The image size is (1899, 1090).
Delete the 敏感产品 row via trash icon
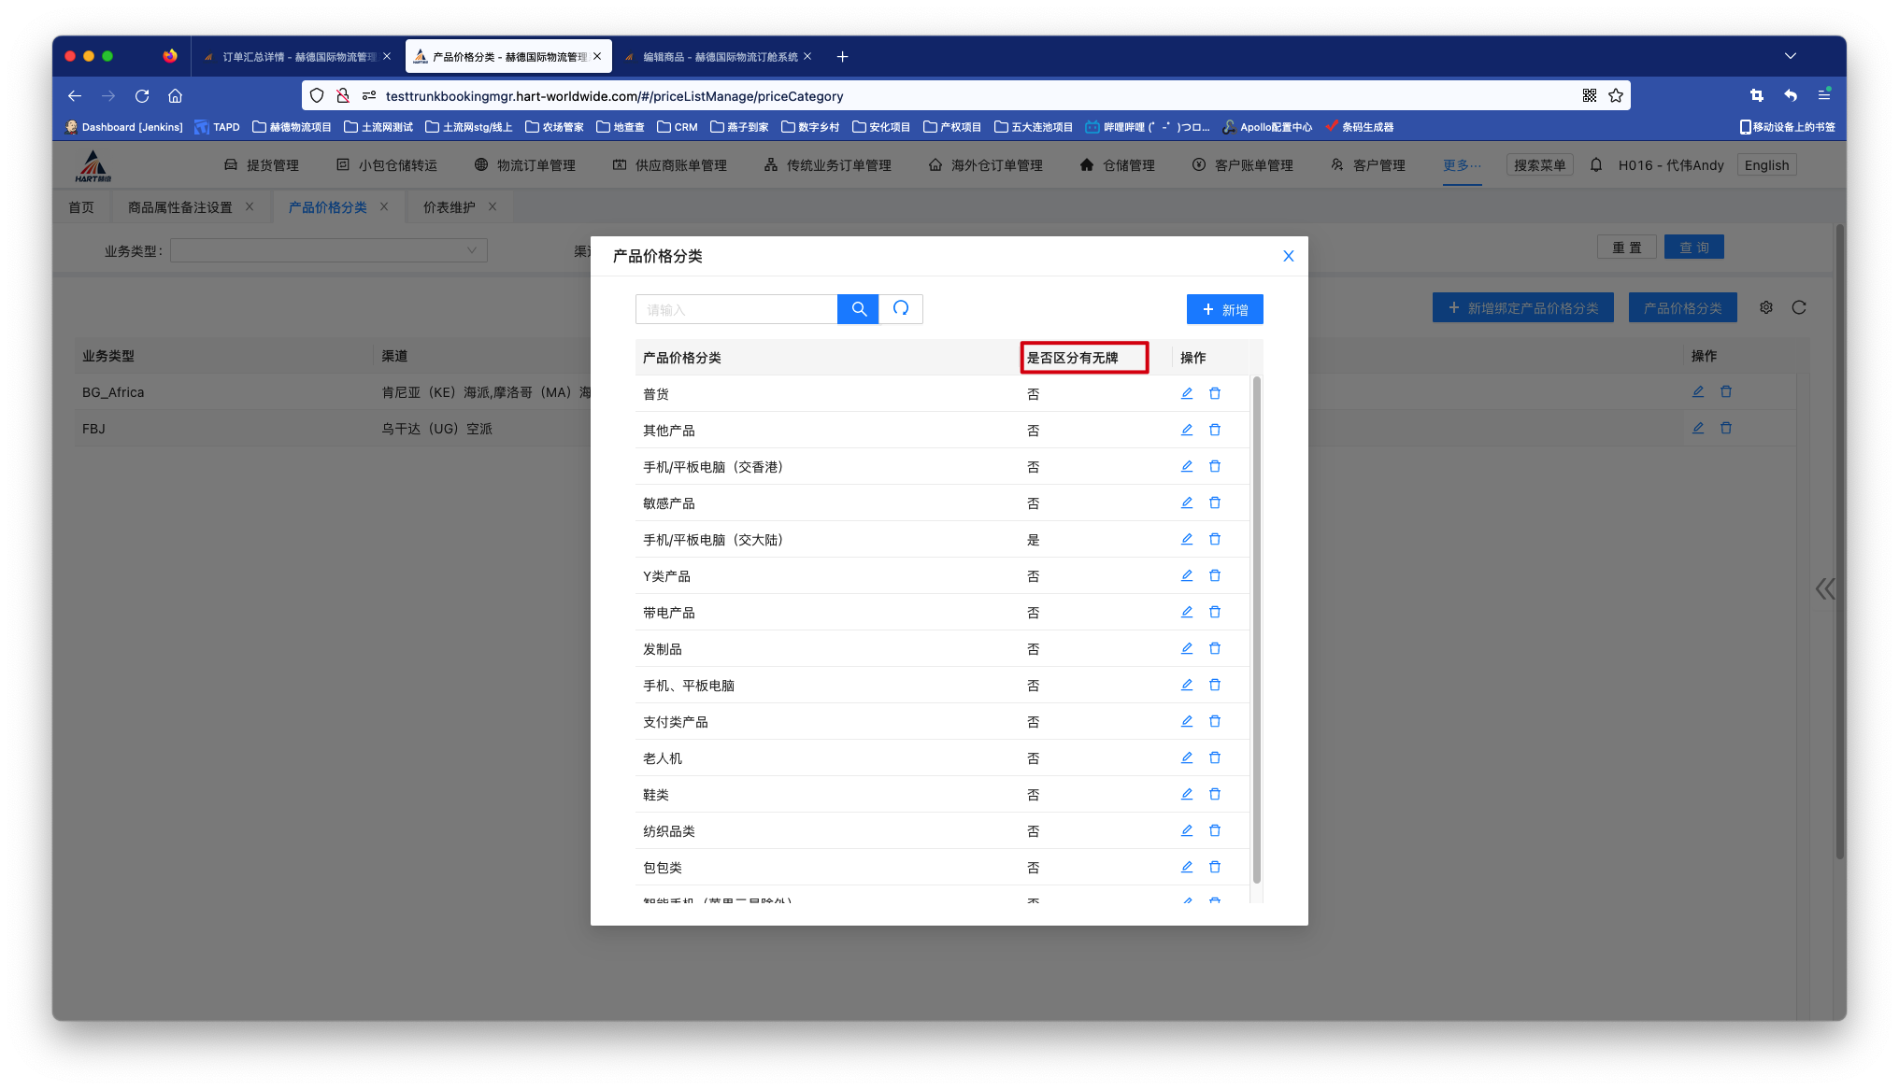(1215, 503)
